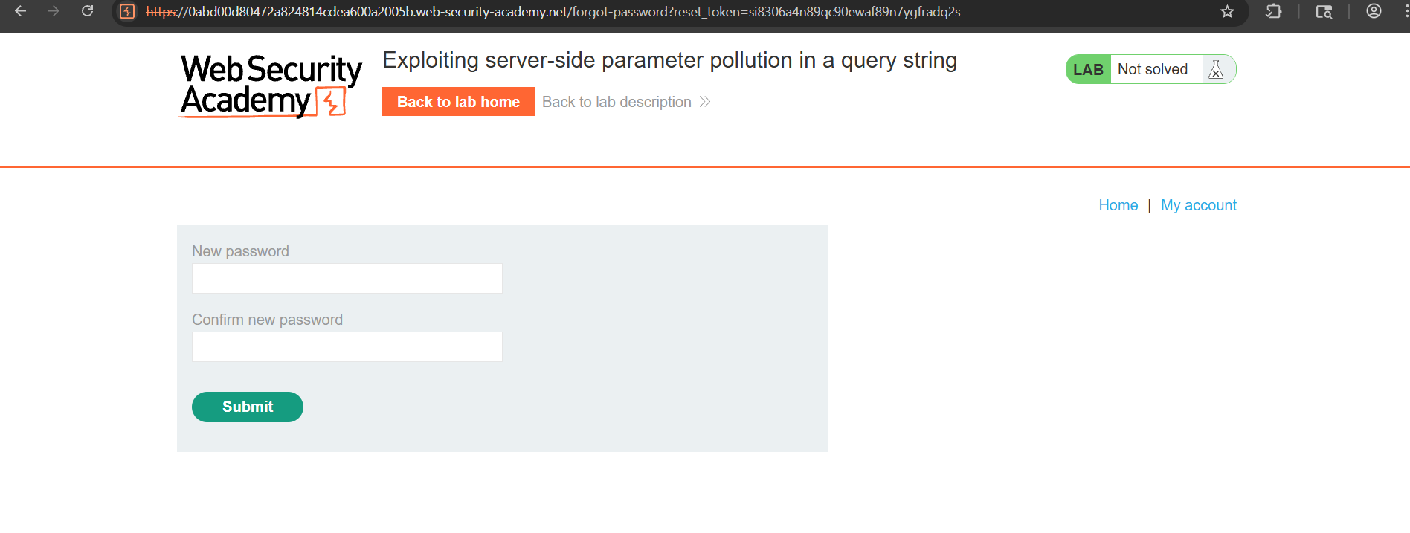Open My account in the navigation
This screenshot has height=533, width=1410.
[1198, 205]
